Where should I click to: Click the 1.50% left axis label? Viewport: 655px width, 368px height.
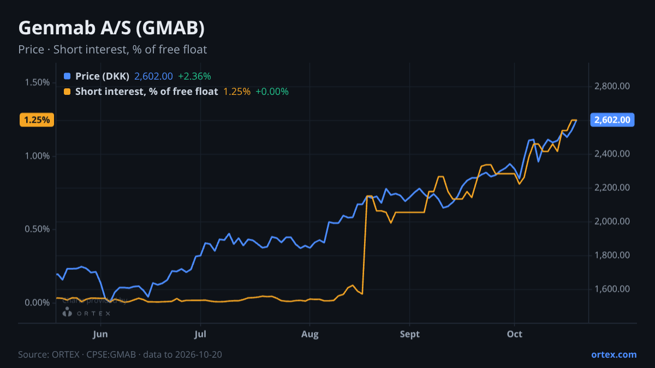pyautogui.click(x=37, y=82)
